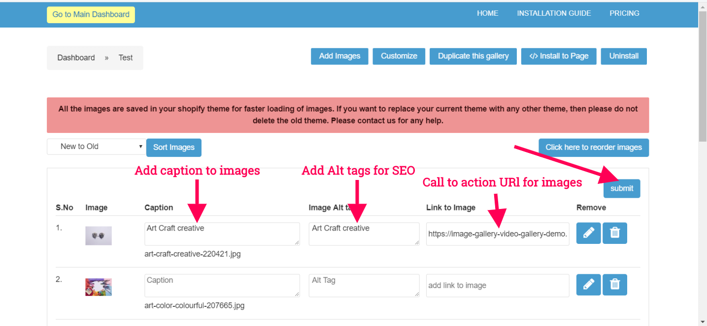Focus the empty Caption field of image 2
The image size is (707, 326).
(222, 285)
